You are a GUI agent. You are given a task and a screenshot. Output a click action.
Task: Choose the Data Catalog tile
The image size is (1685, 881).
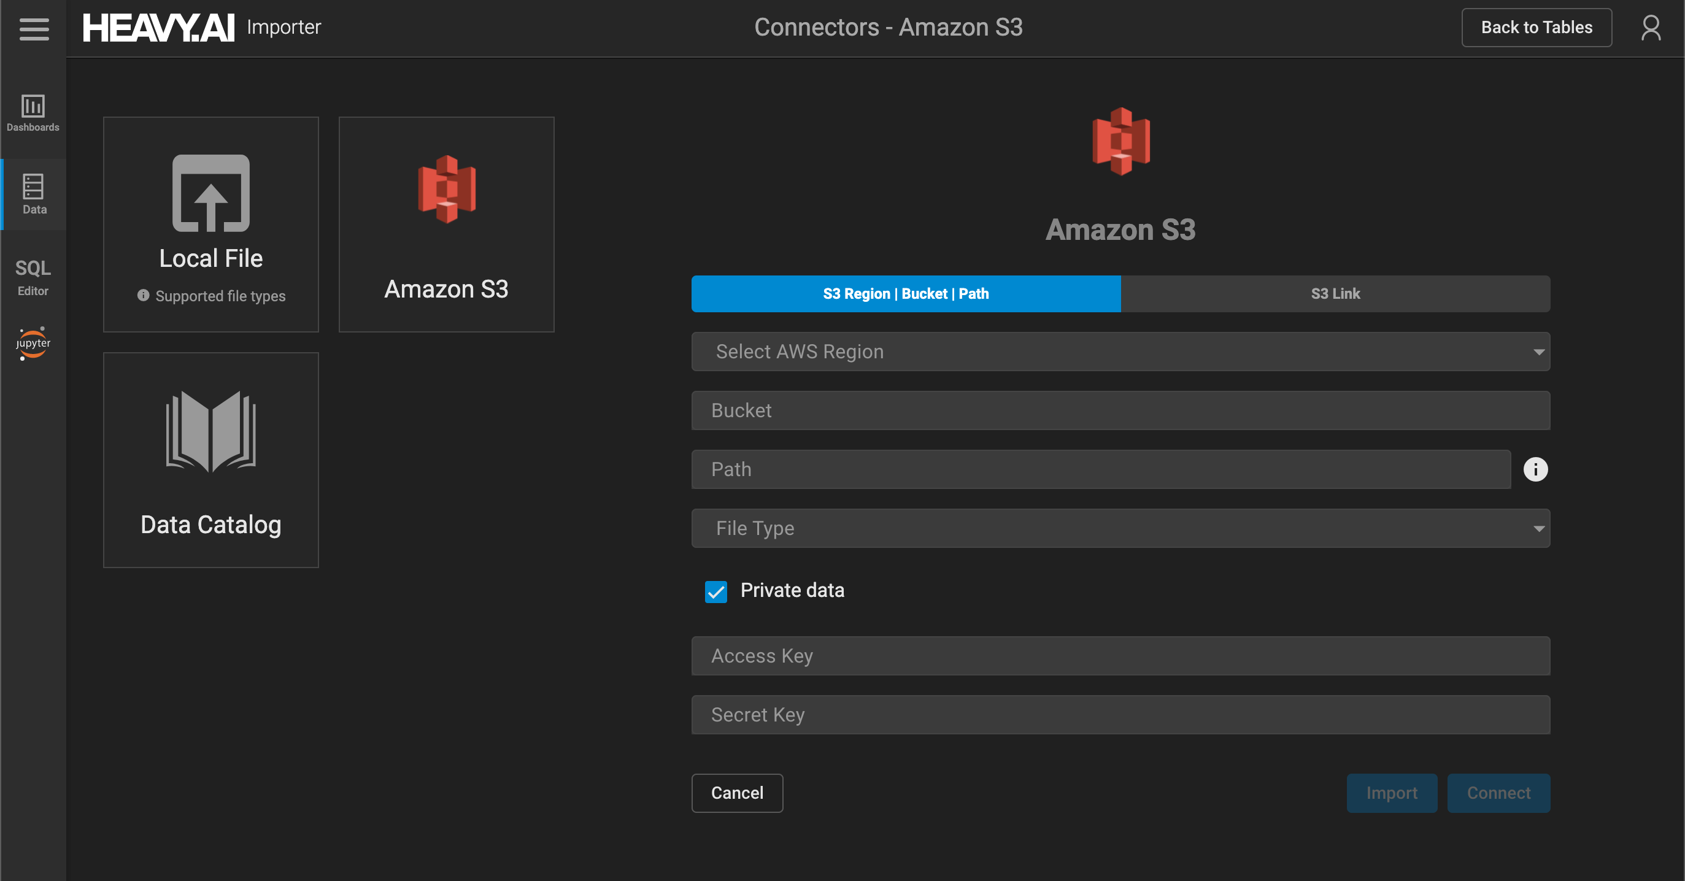(210, 460)
